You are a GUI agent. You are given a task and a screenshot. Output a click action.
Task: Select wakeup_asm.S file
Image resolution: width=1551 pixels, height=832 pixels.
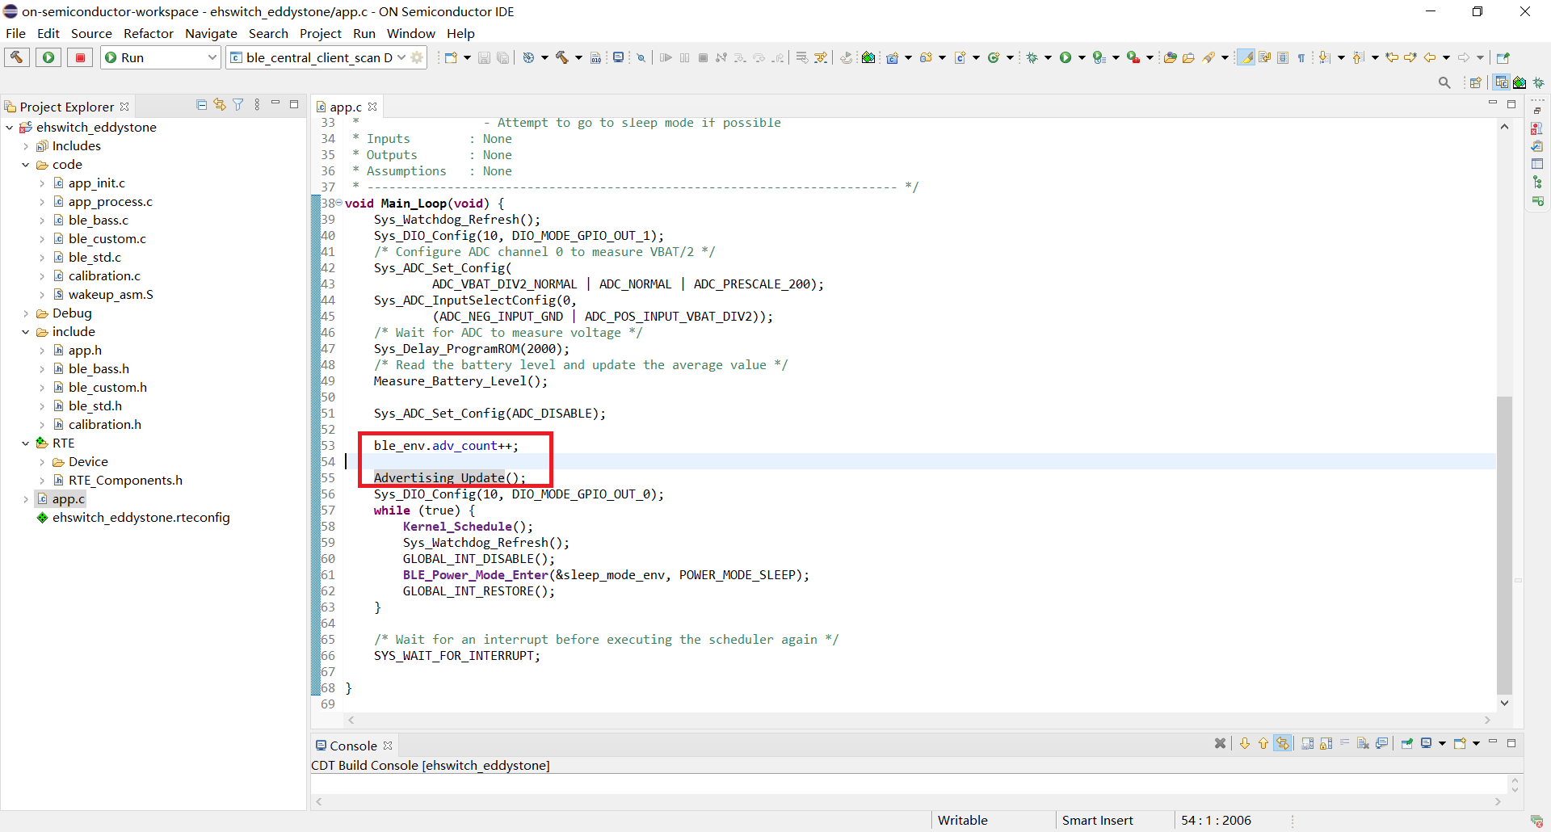point(111,295)
